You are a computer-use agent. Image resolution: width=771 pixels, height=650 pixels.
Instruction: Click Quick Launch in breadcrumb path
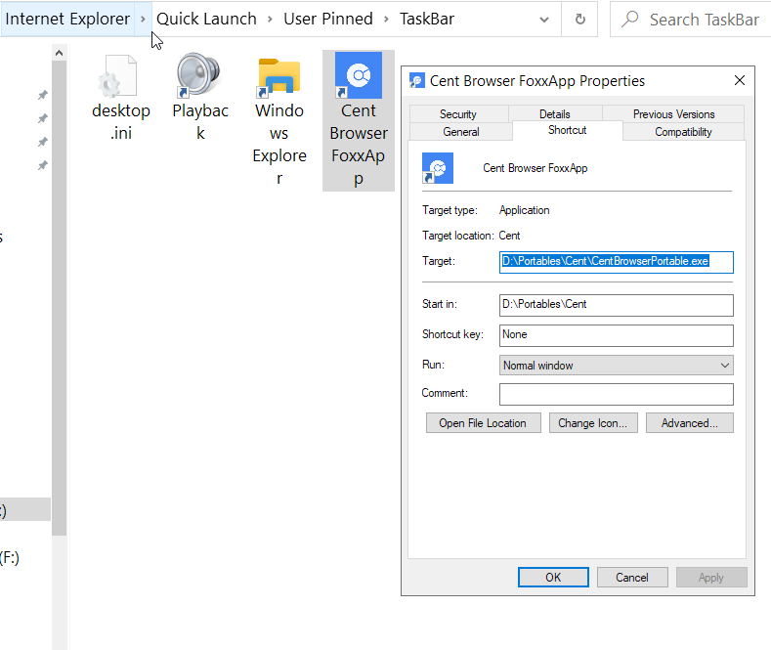(206, 20)
